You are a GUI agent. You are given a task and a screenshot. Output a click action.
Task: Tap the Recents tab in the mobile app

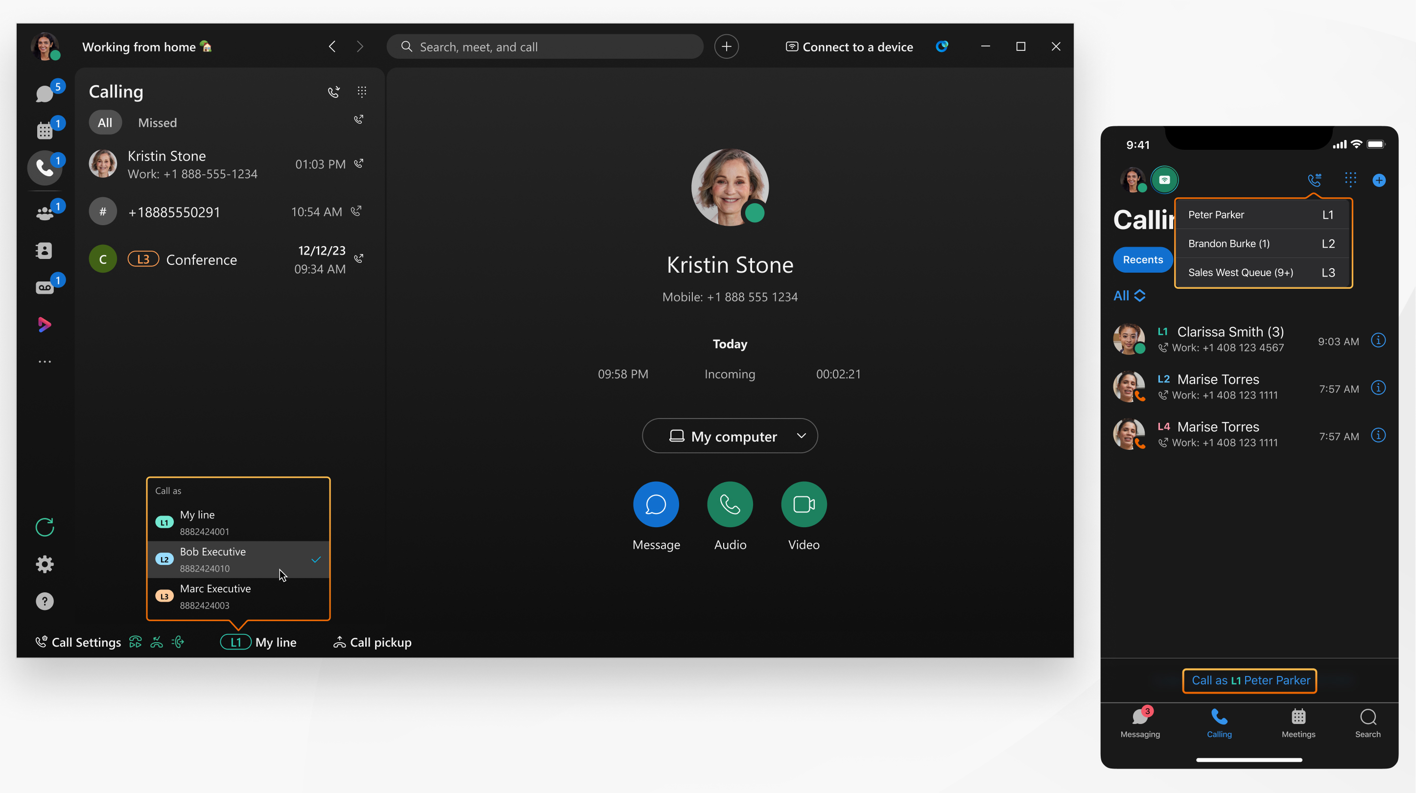click(x=1142, y=259)
